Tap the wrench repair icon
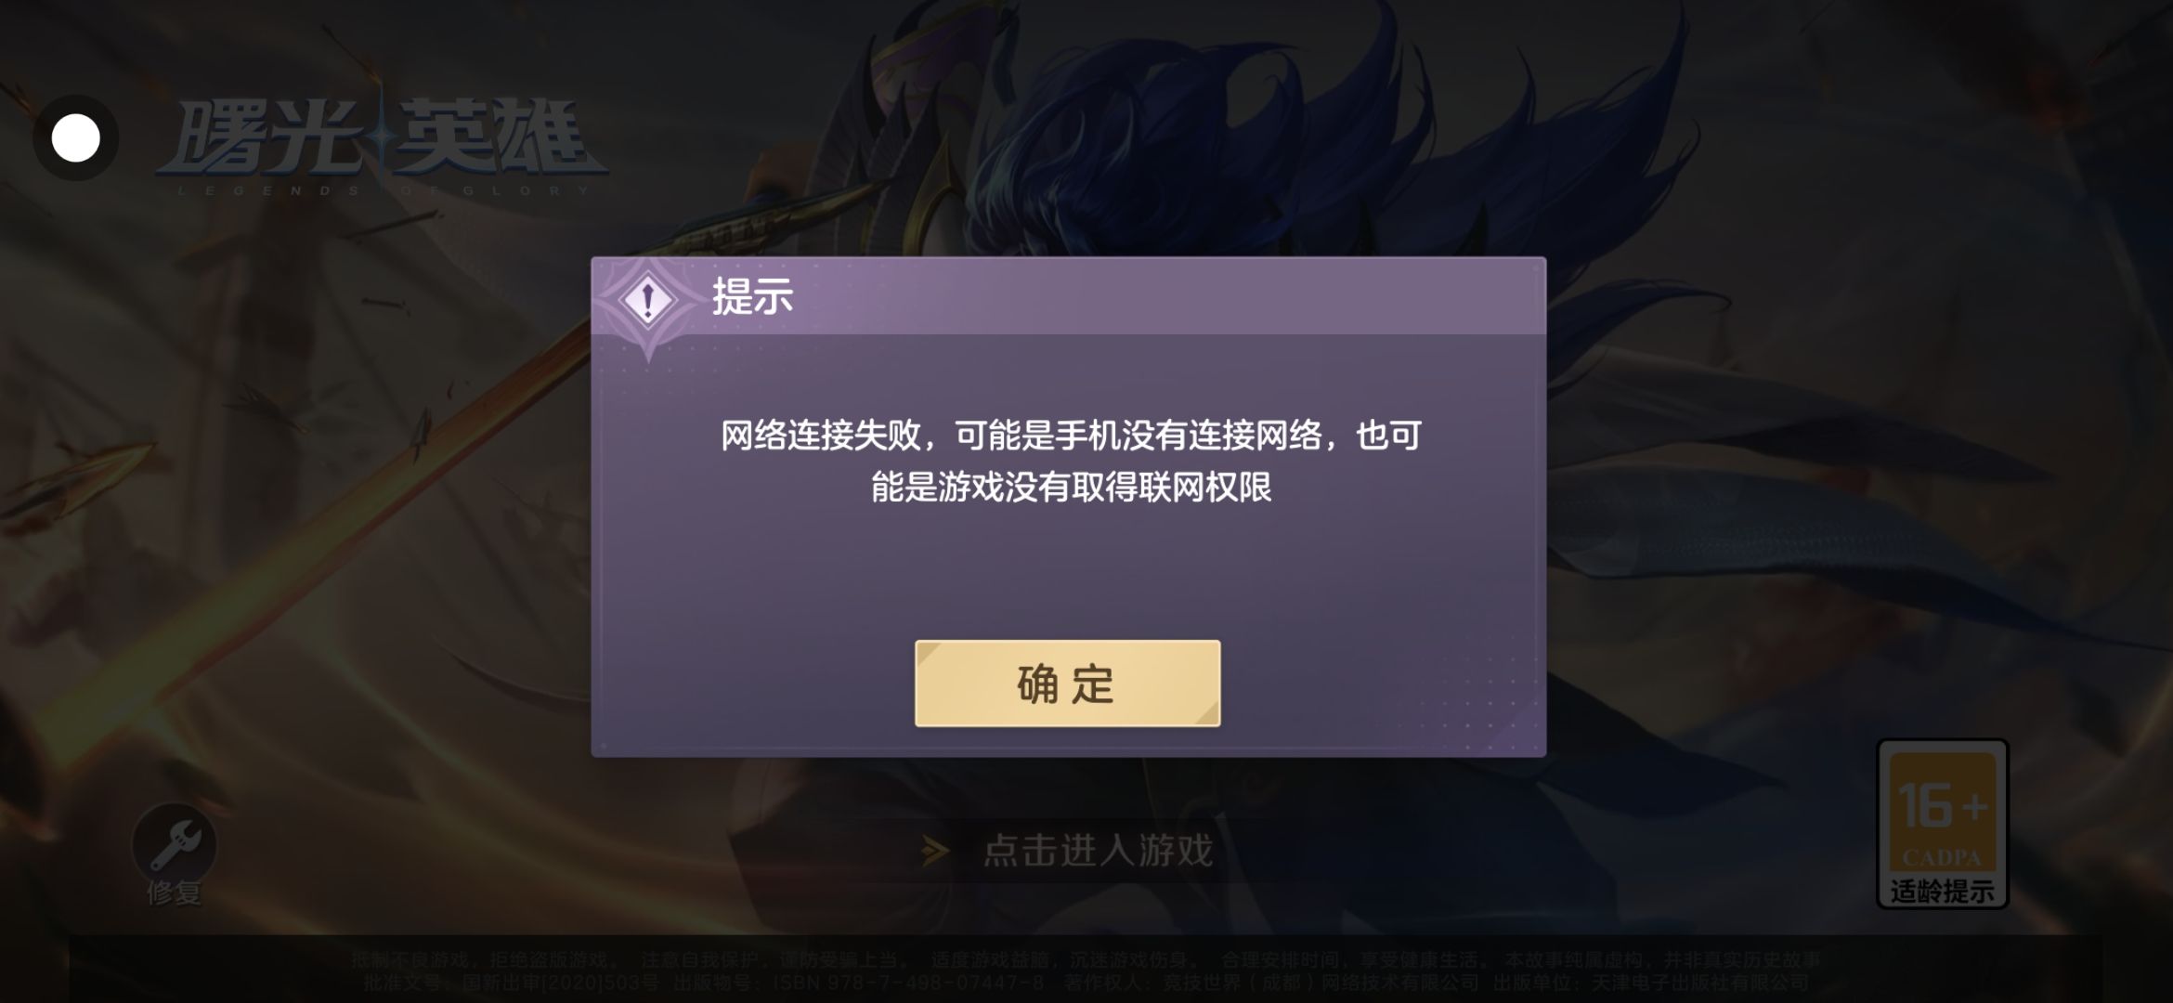Image resolution: width=2173 pixels, height=1003 pixels. 174,844
